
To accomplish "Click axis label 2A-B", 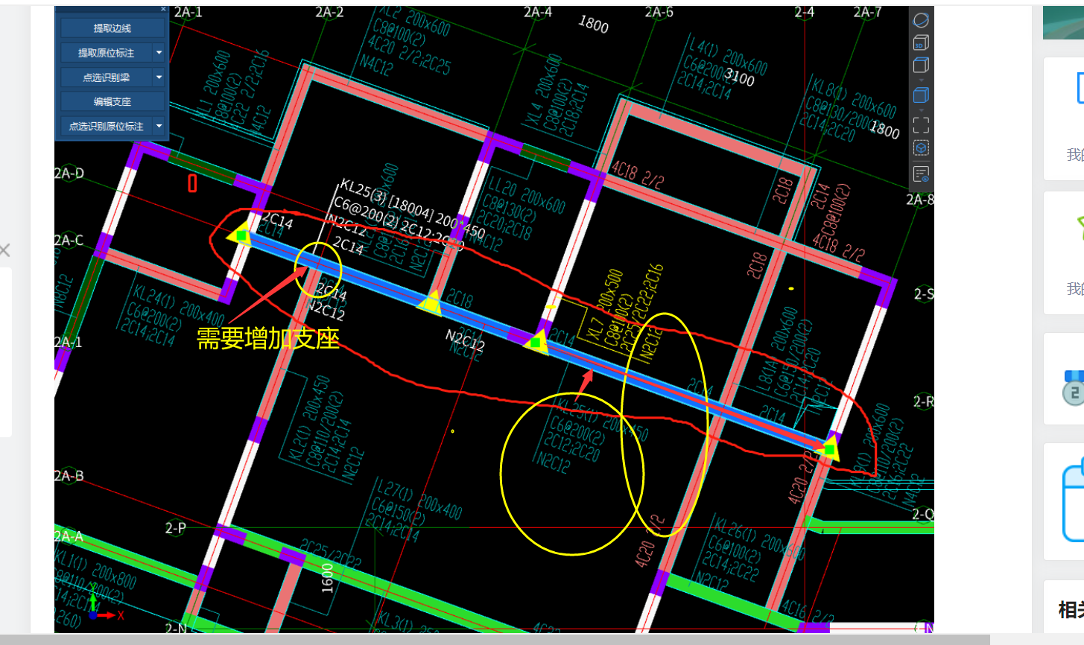I will pos(69,475).
